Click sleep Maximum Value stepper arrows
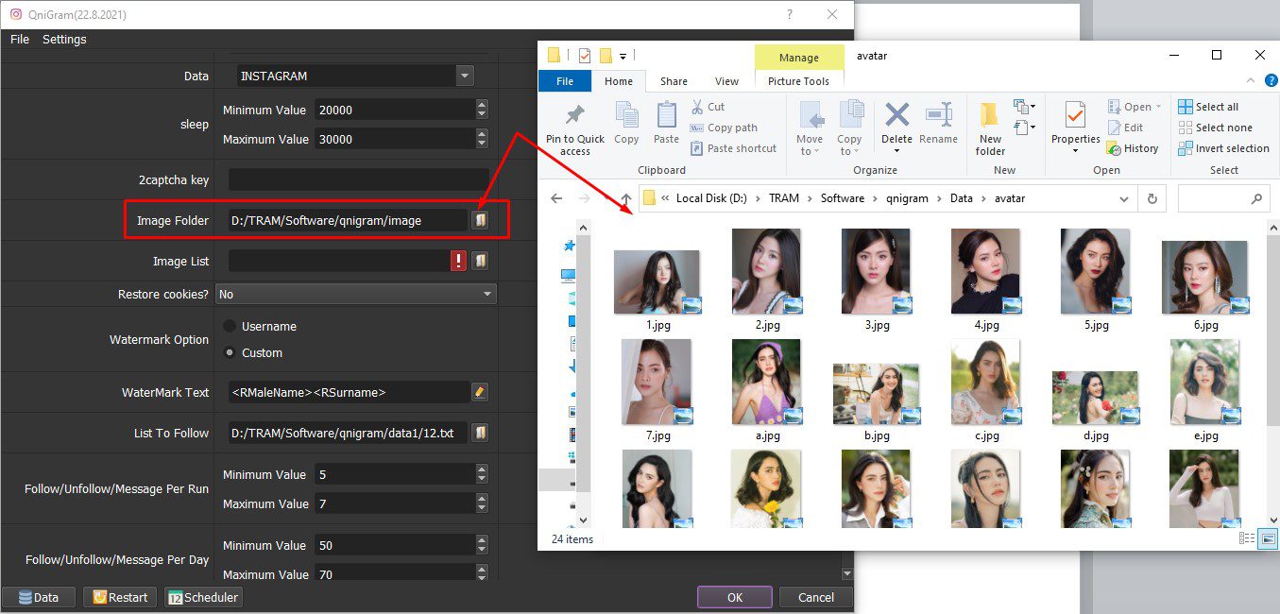 pos(482,139)
